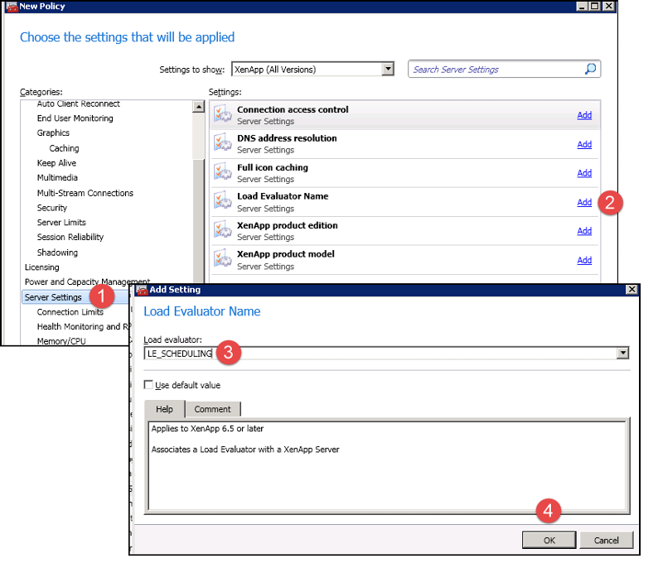Select the Help tab

[x=164, y=409]
